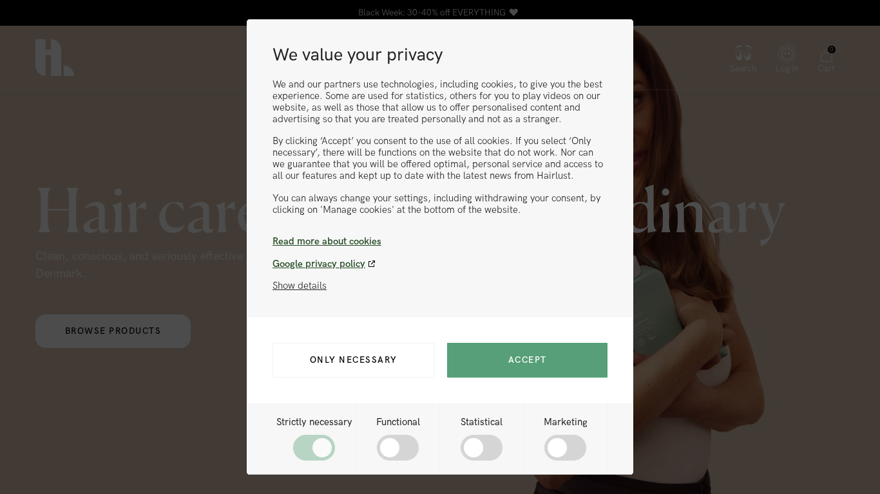Screen dimensions: 880x494
Task: Click the Log in smiley icon
Action: (x=787, y=53)
